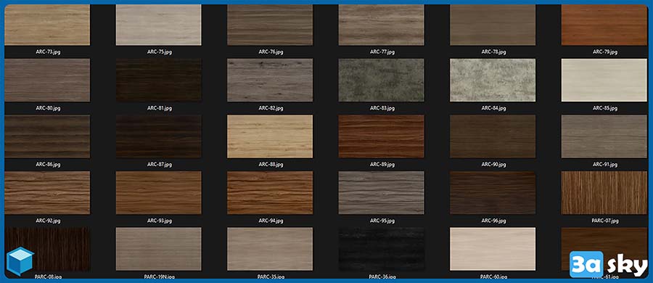Select the ARC-73.jpg wood thumbnail
Image resolution: width=653 pixels, height=283 pixels.
47,25
